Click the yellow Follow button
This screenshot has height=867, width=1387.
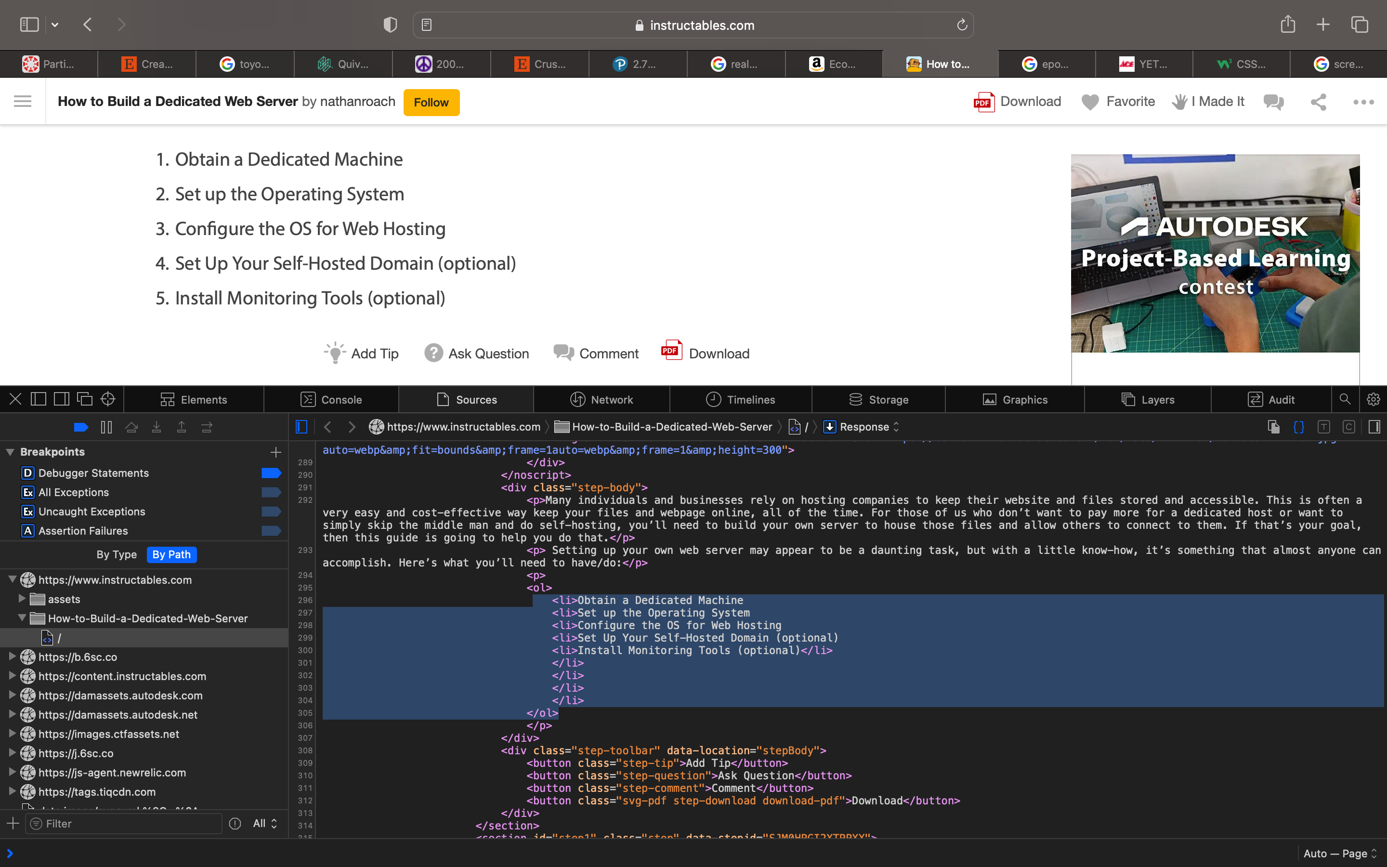pyautogui.click(x=431, y=103)
